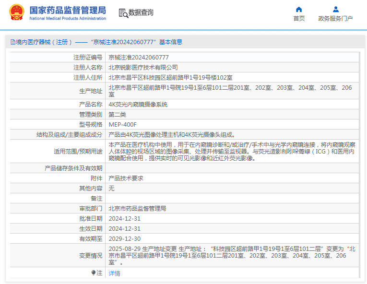This screenshot has height=284, width=367.
Task: Open the 详情 link
Action: (114, 273)
